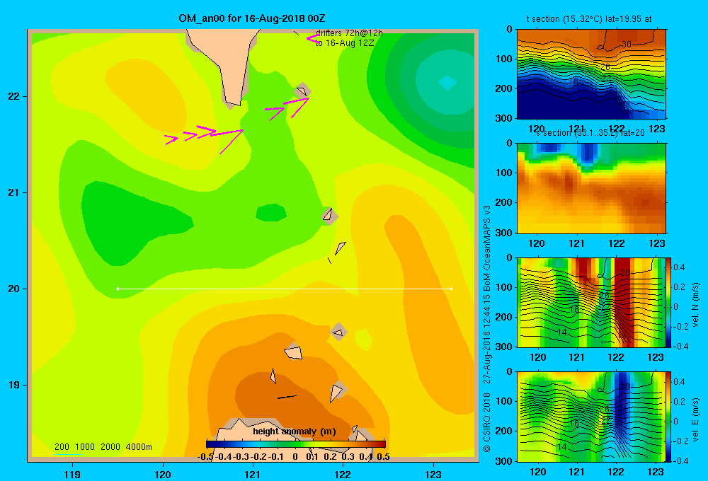The width and height of the screenshot is (708, 481).
Task: Click the "30" contour label in the temperature section
Action: pyautogui.click(x=627, y=45)
